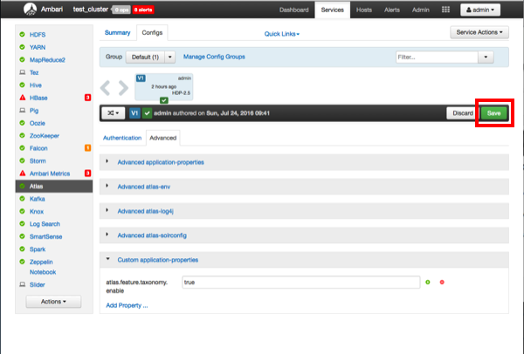Open the Group Default (1) dropdown arrow
This screenshot has width=524, height=354.
pos(169,57)
